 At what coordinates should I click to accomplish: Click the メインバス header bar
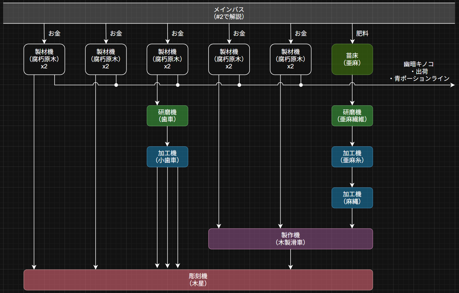[229, 13]
